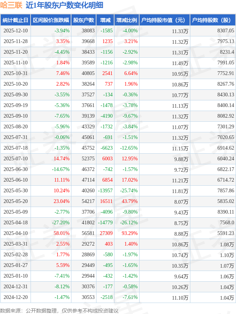Click the -14779 change value

coord(105,223)
